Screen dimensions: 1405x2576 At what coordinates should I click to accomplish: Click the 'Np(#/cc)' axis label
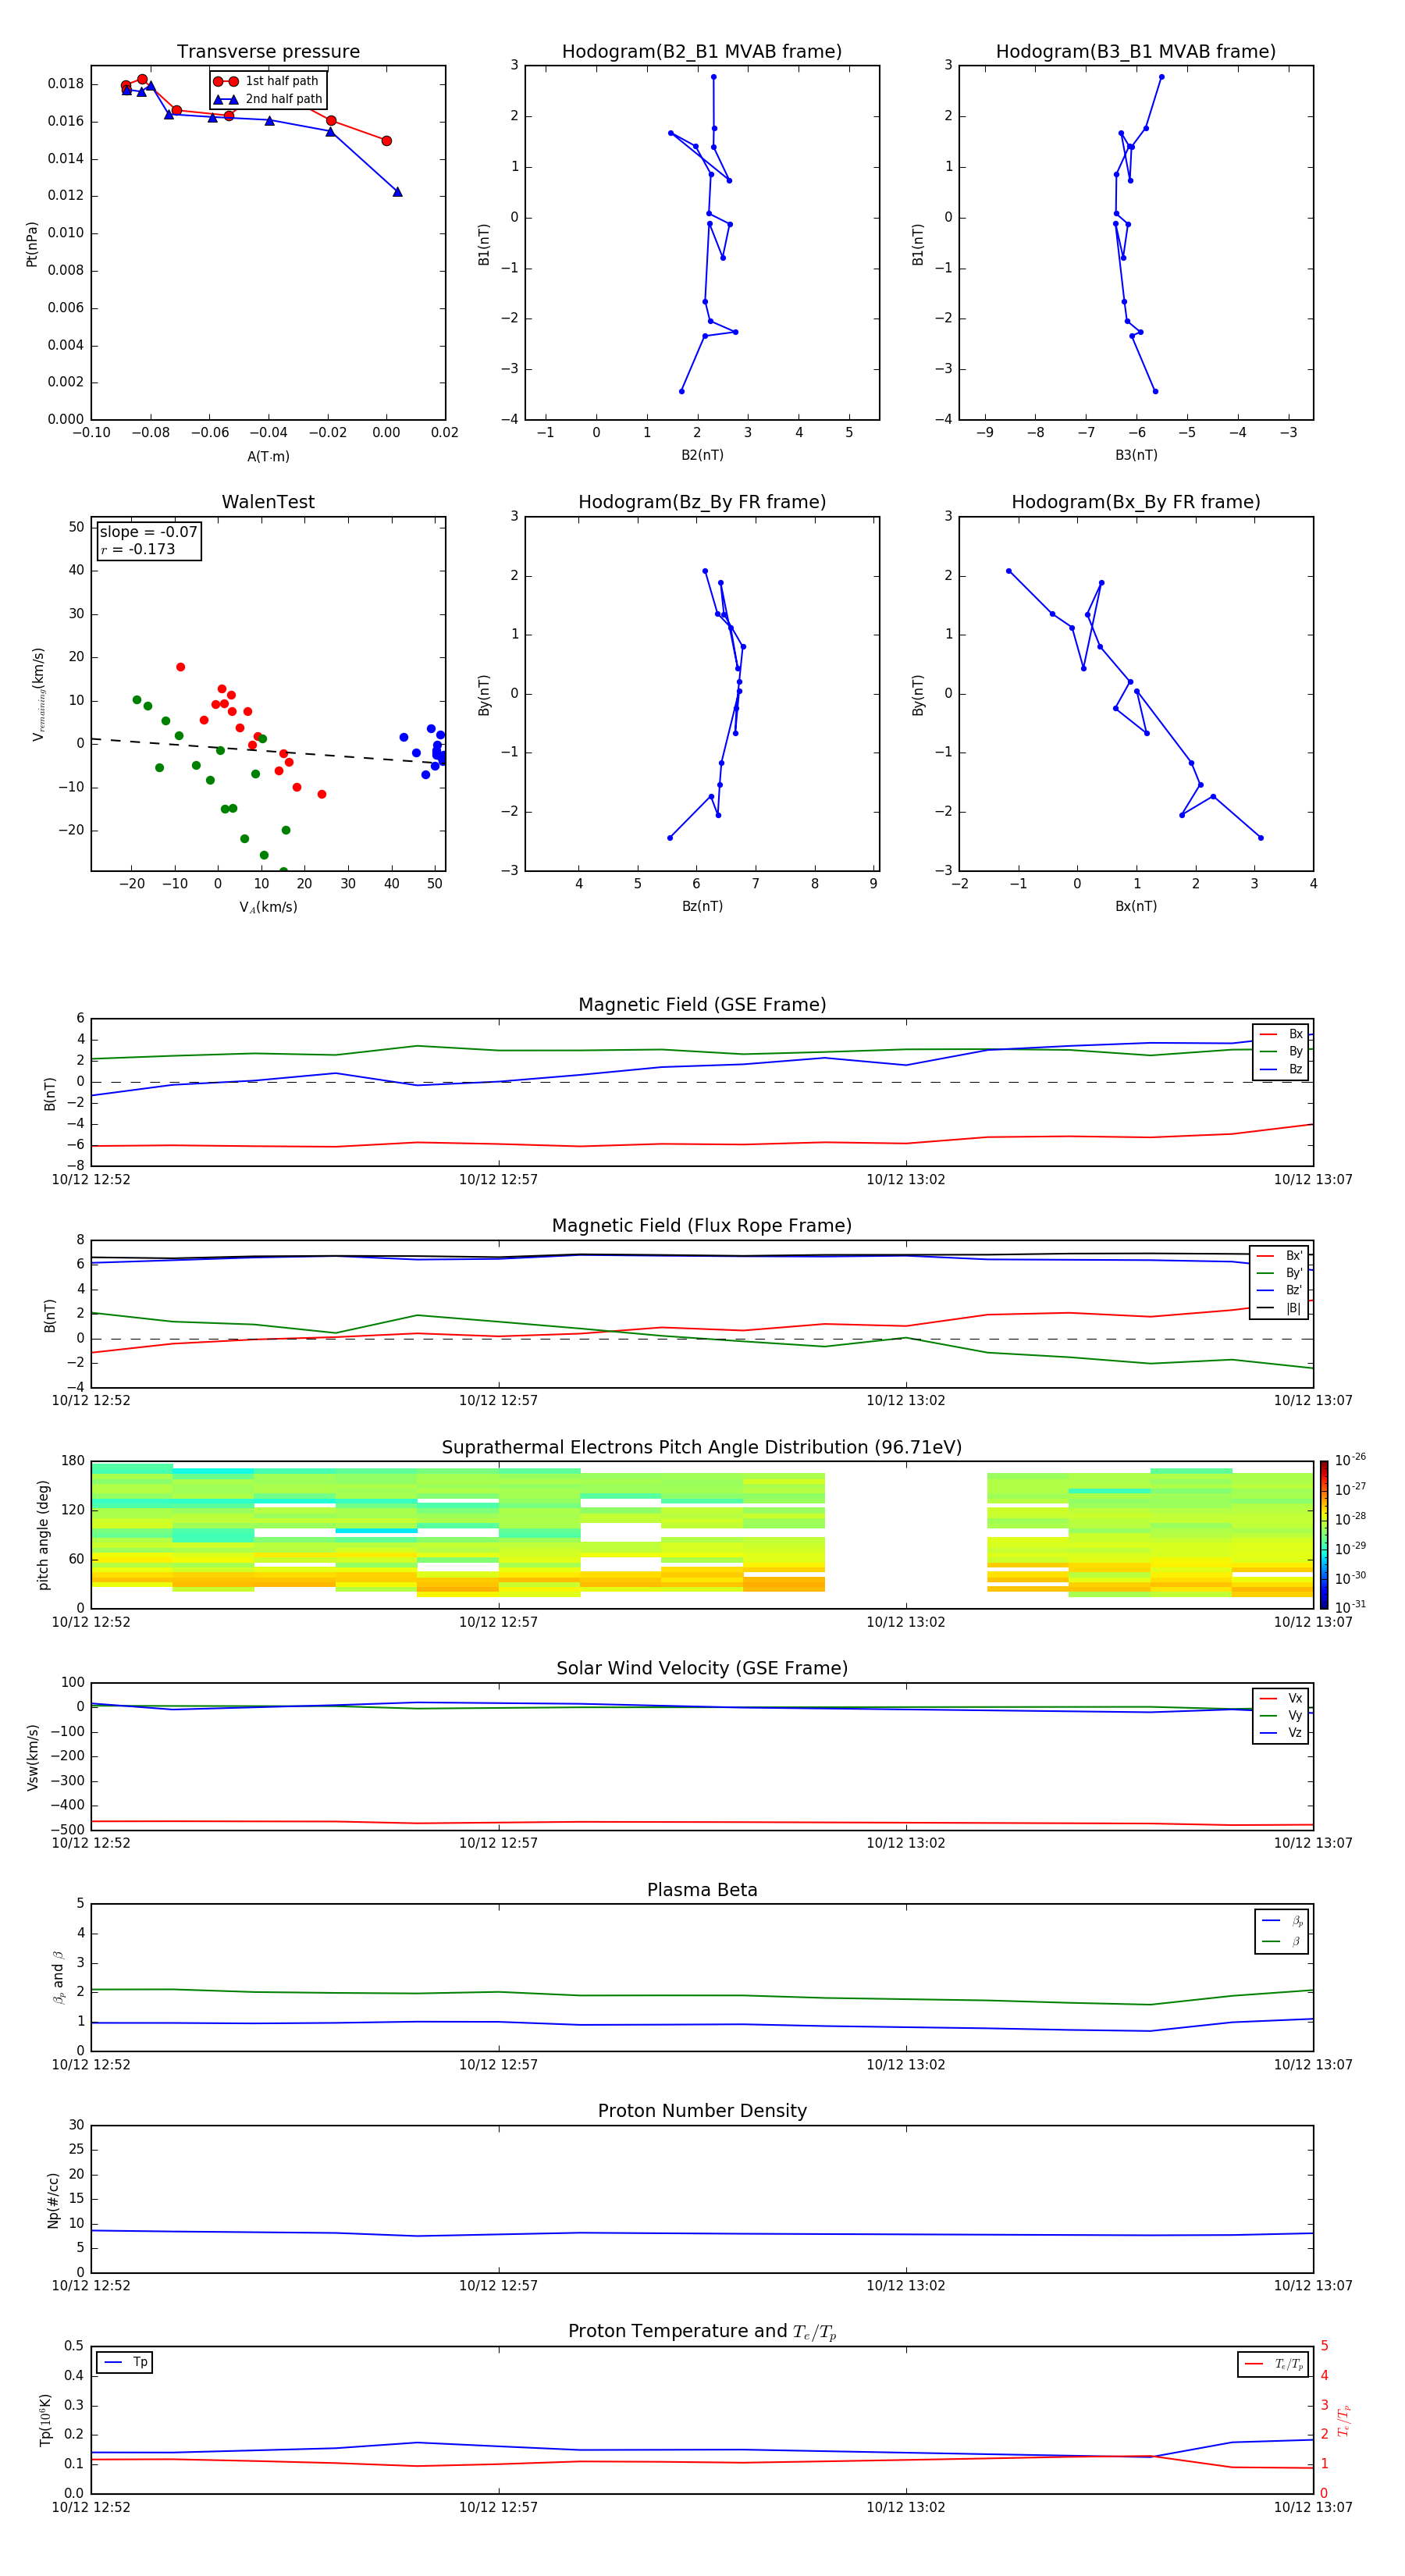coord(53,2200)
